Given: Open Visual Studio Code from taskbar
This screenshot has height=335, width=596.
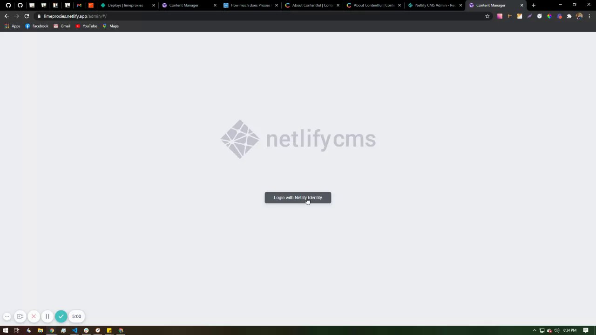Looking at the screenshot, I should click(74, 330).
